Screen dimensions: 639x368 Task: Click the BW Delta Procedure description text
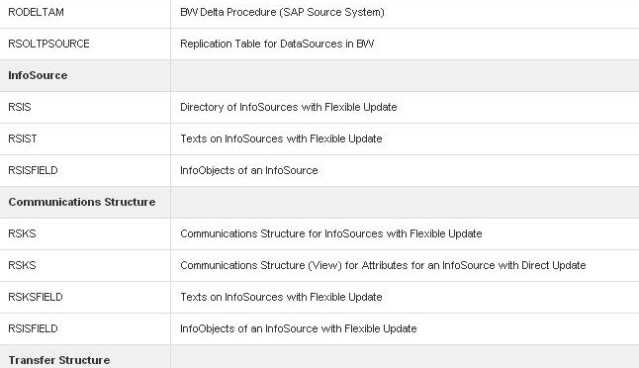[282, 12]
